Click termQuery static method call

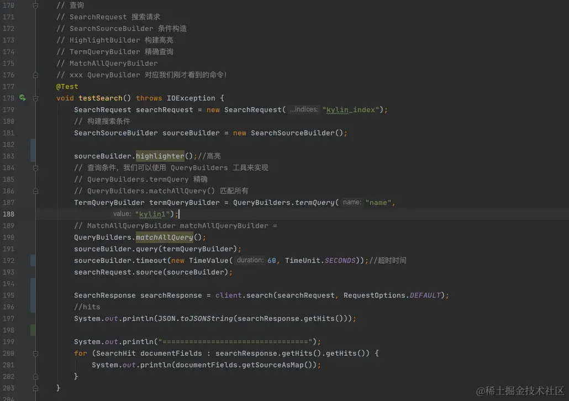[x=314, y=203]
